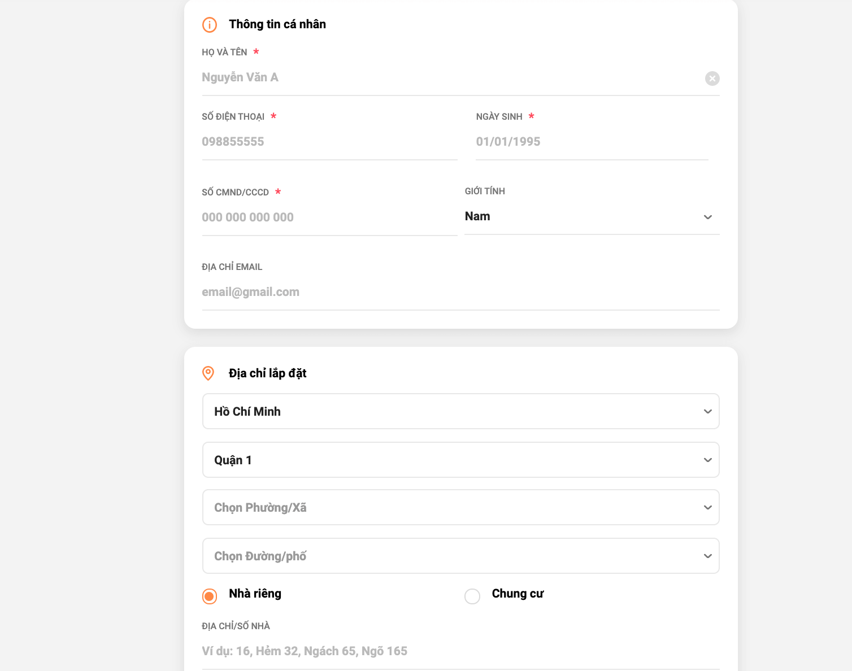This screenshot has height=671, width=852.
Task: Open the Giới tính dropdown showing Nam
Action: click(592, 217)
